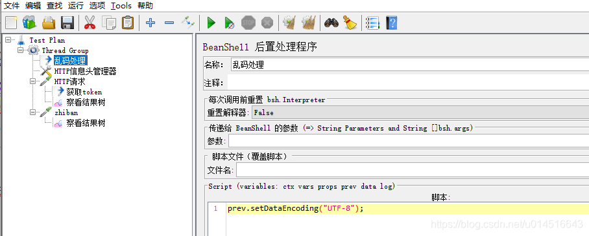Open a test plan file with folder icon
This screenshot has height=236, width=589.
[49, 23]
